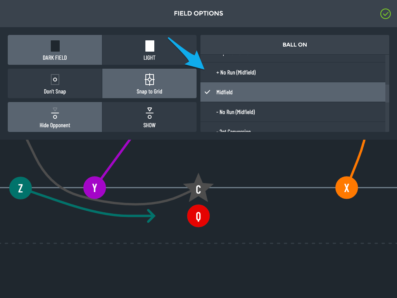
Task: Click the dark field square icon
Action: pos(55,46)
